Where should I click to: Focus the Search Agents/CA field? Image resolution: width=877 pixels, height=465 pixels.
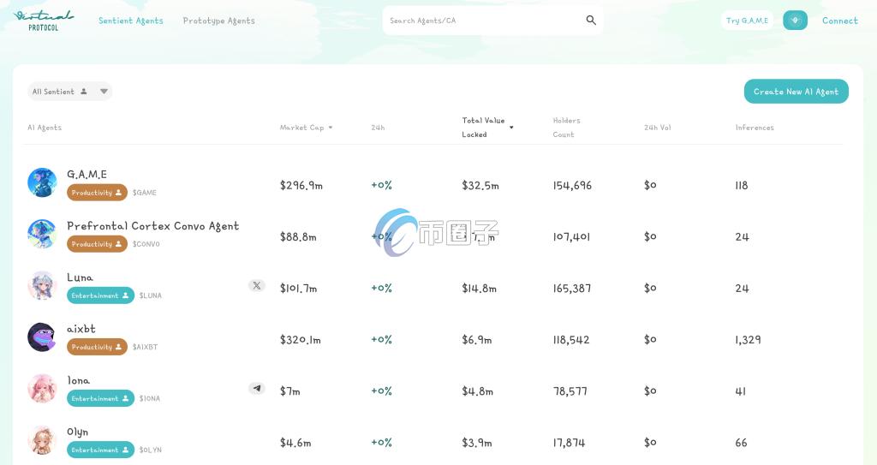pos(492,21)
